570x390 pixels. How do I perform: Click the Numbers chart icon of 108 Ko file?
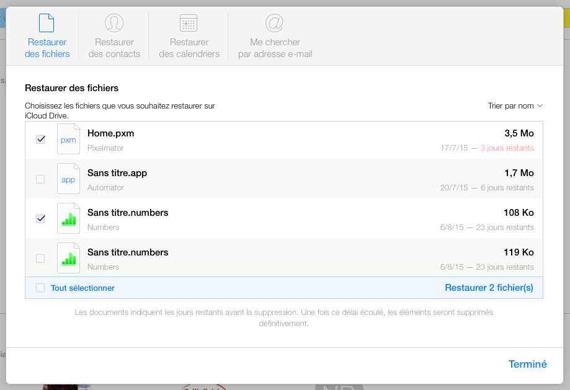68,218
